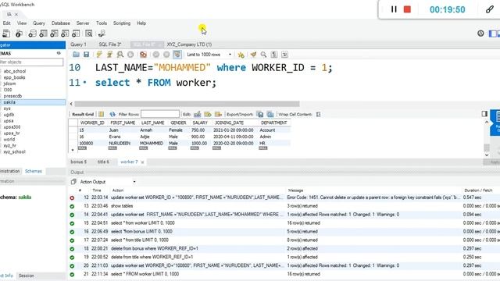Open the Query menu

(39, 23)
